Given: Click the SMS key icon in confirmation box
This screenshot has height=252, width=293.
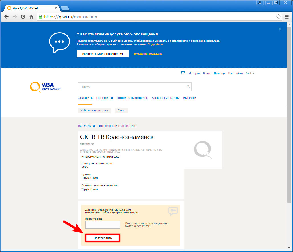Looking at the screenshot, I should [x=173, y=211].
